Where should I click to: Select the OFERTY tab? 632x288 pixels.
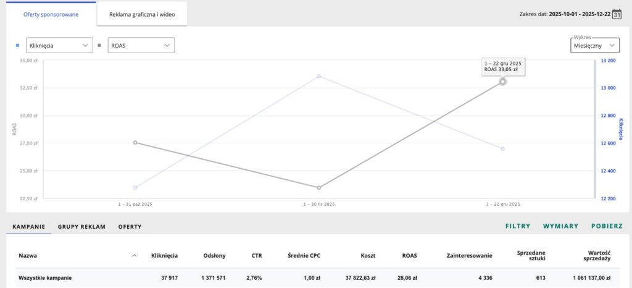tap(130, 227)
